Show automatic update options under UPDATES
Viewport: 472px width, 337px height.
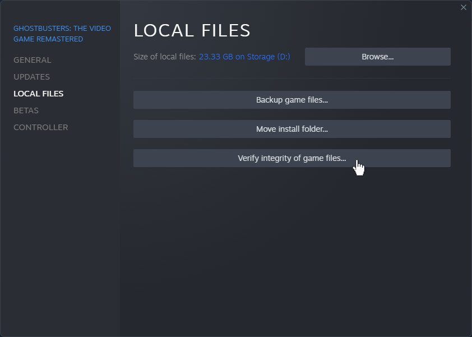point(31,77)
